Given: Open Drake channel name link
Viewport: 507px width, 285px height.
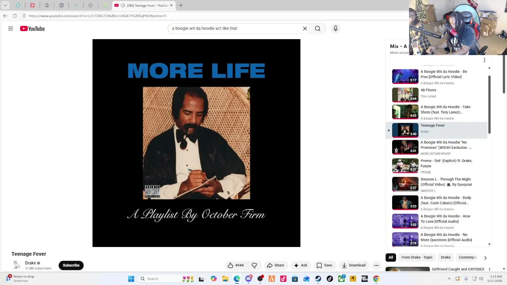Looking at the screenshot, I should point(30,263).
